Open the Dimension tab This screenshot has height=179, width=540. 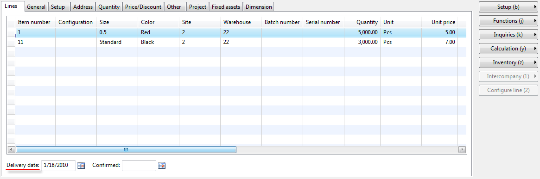pyautogui.click(x=259, y=6)
